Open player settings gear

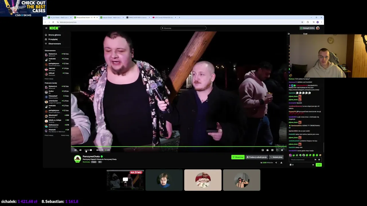pos(282,150)
